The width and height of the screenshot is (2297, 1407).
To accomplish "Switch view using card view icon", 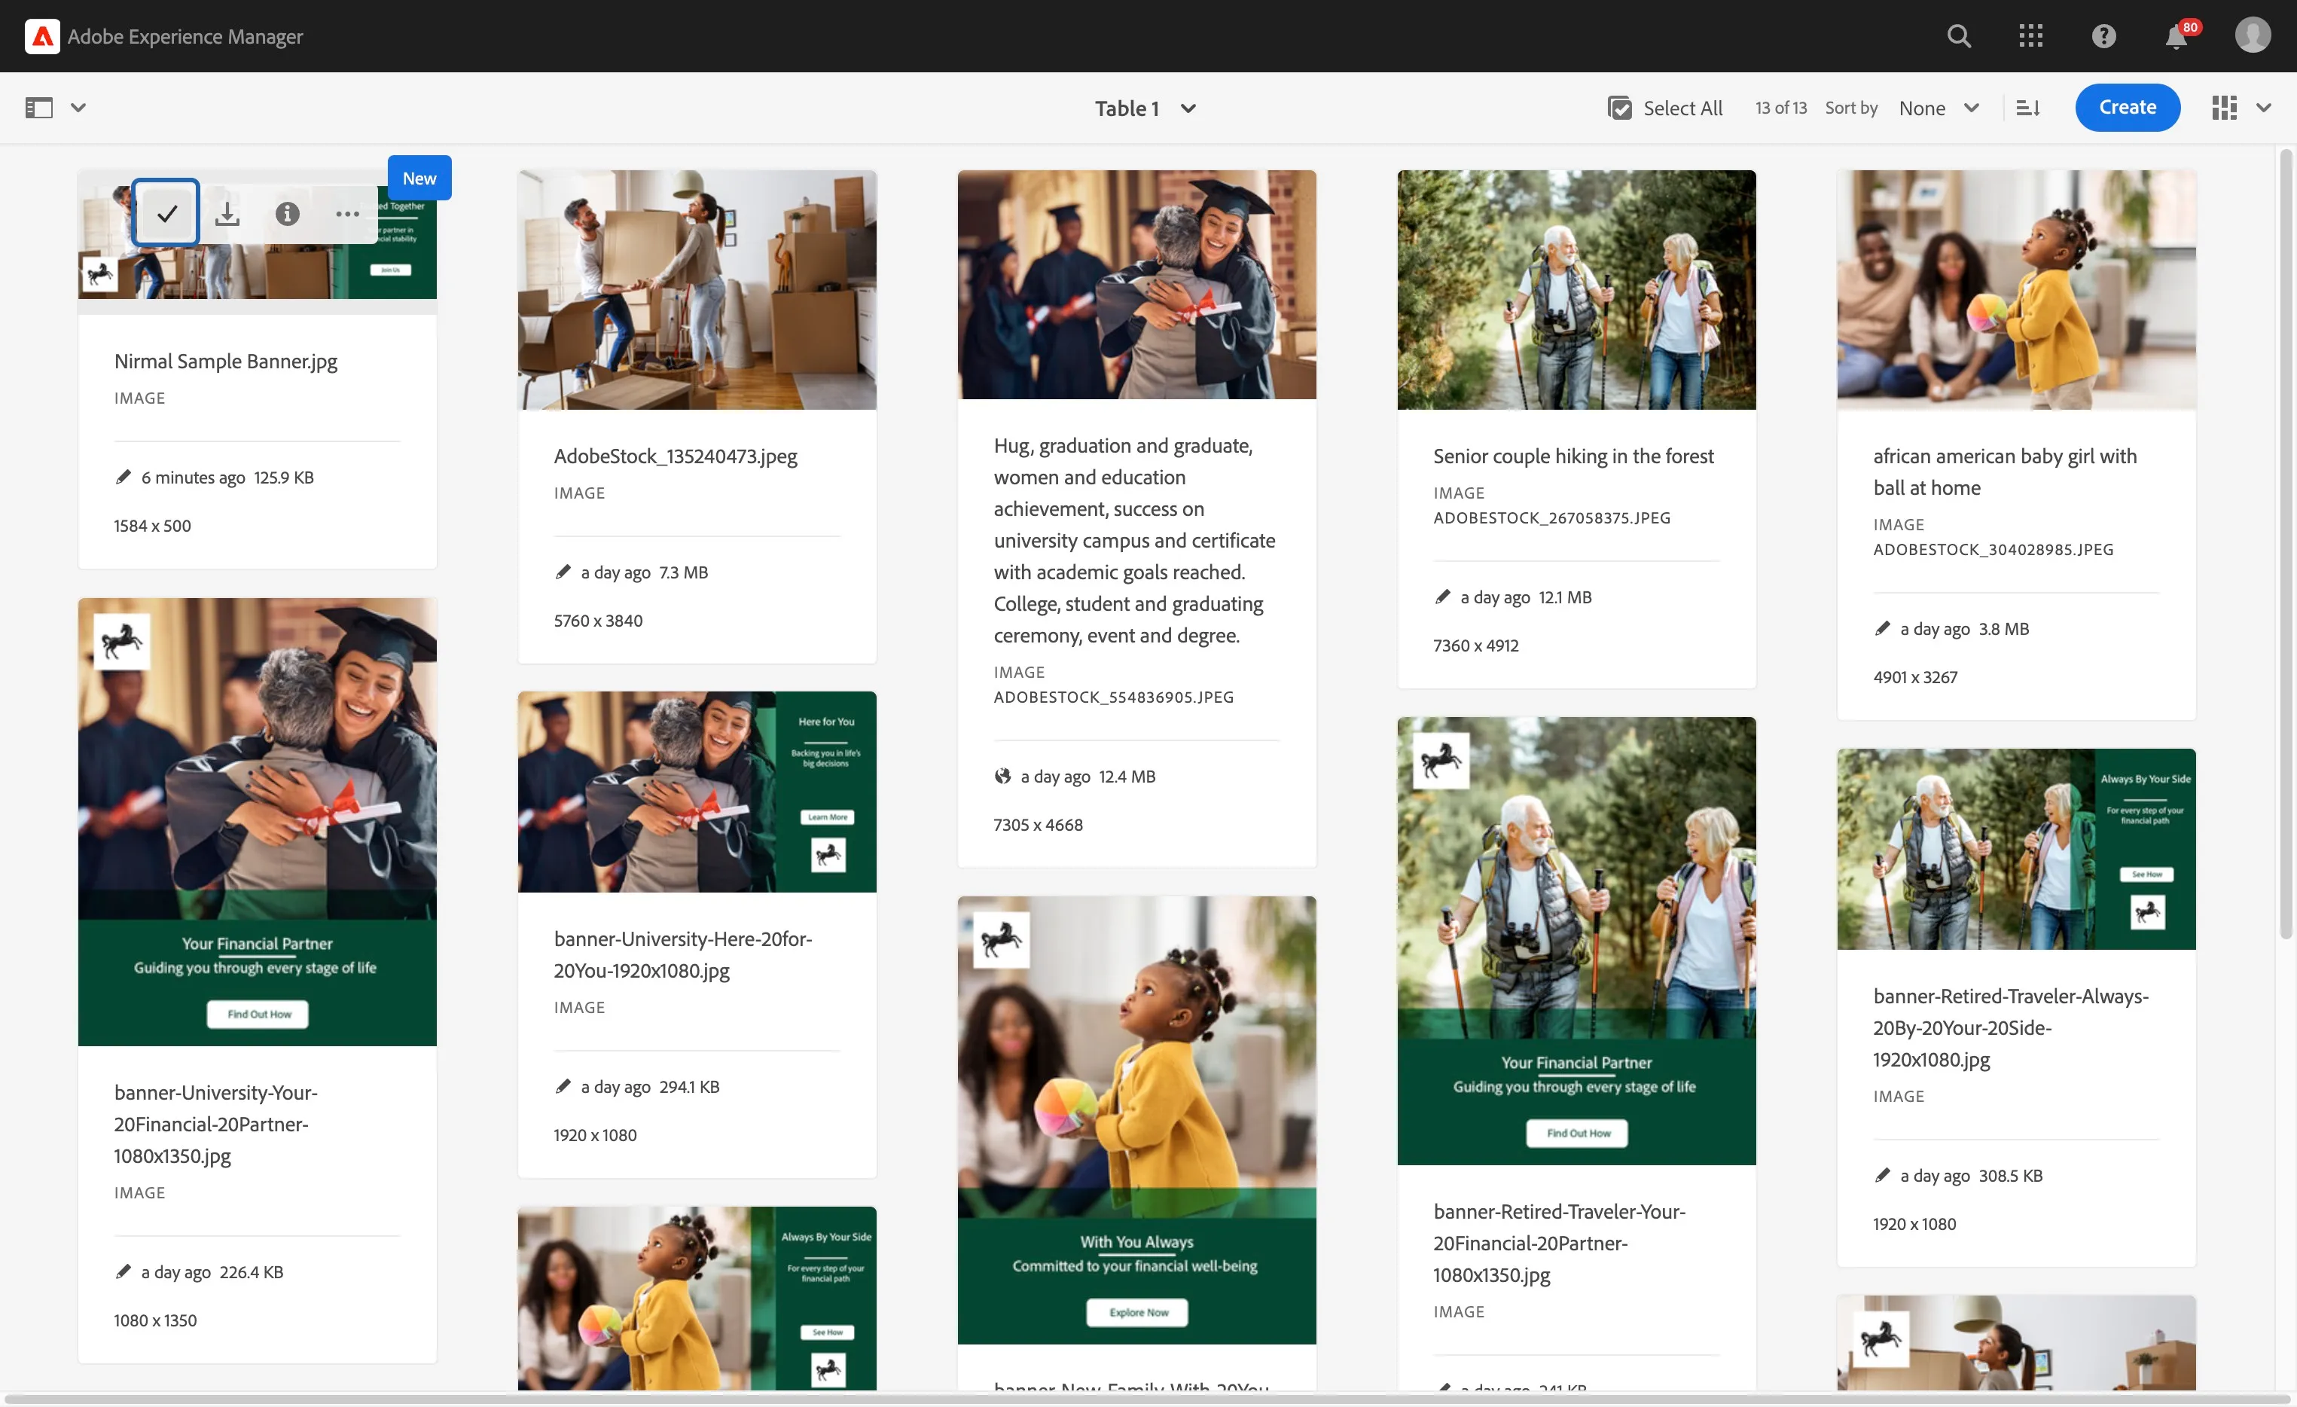I will 2224,108.
